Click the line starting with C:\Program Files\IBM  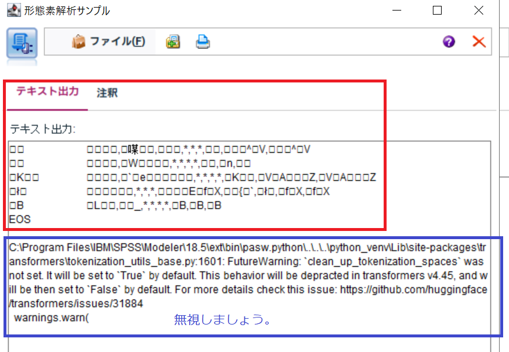point(247,248)
